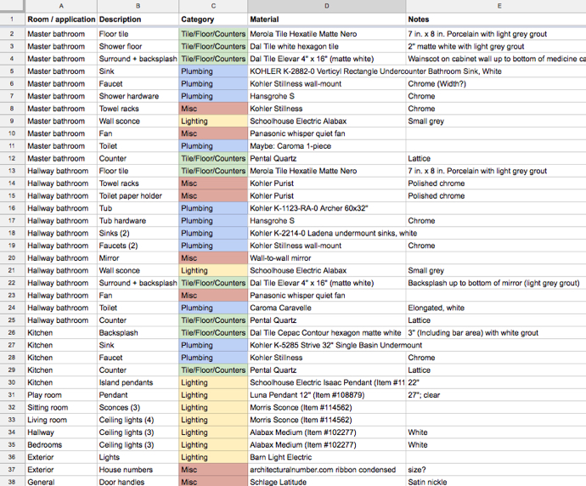Select 'Sitting room' room cell

point(61,408)
